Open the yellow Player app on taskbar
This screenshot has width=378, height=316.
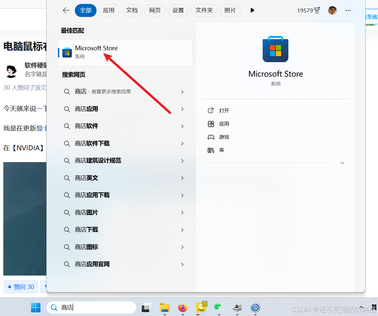(202, 307)
